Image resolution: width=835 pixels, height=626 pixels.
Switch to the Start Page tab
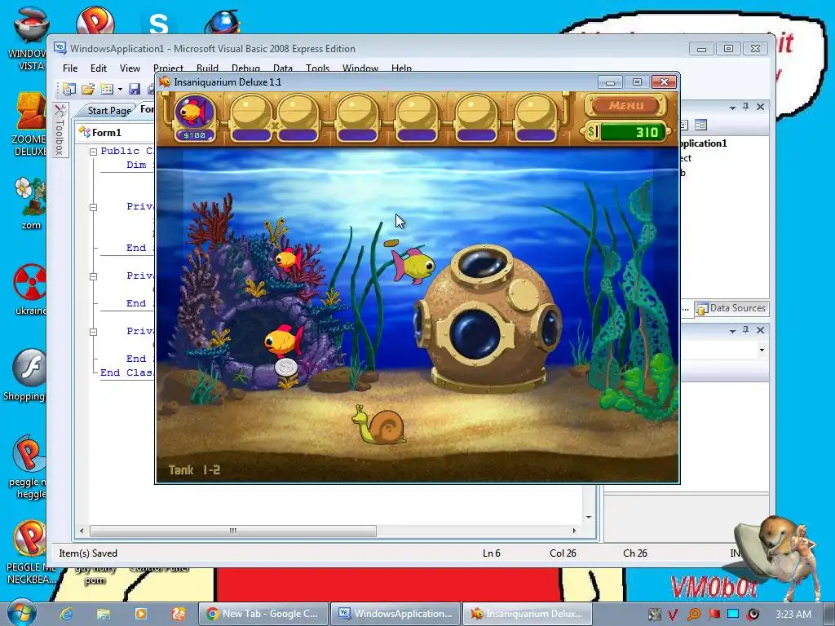pyautogui.click(x=109, y=110)
